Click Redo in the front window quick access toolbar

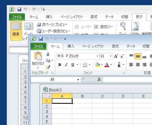56,39
